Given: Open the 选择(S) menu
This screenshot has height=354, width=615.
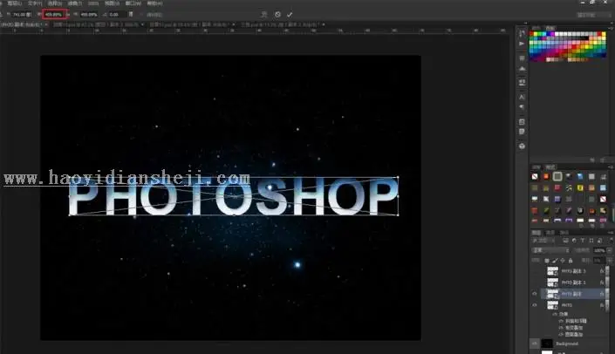Looking at the screenshot, I should [x=55, y=3].
